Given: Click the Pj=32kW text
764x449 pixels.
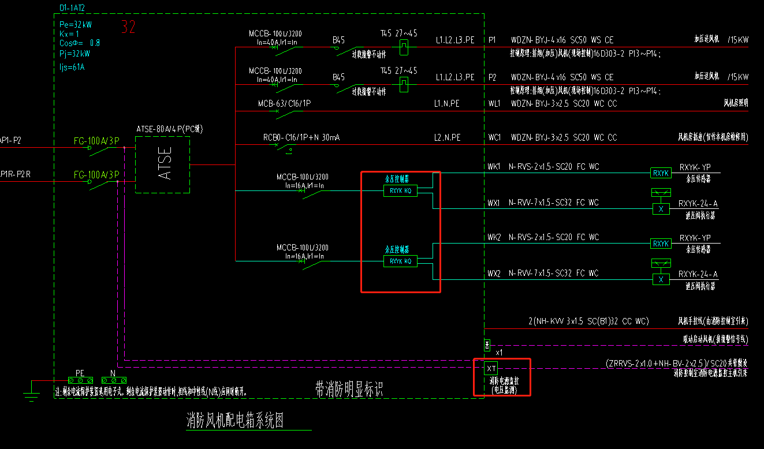Looking at the screenshot, I should [x=74, y=54].
